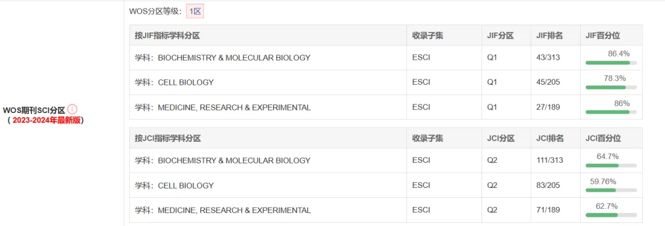Screen dimensions: 665x226
Task: Click the info icon beside WOS期刊SCI分区
Action: tap(73, 109)
